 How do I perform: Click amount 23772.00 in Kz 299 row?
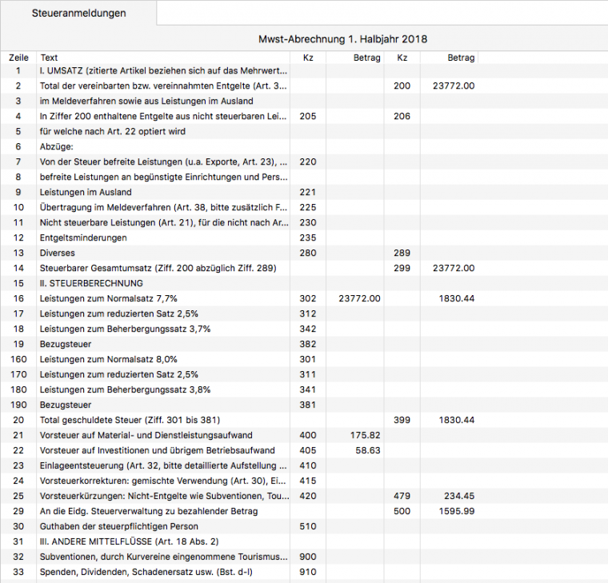pyautogui.click(x=454, y=268)
